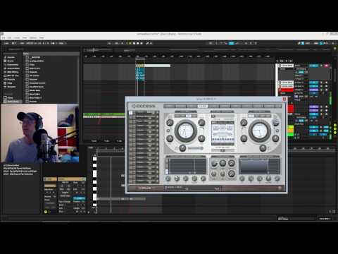Click the cyan clip in the track view
The image size is (338, 254).
click(140, 74)
